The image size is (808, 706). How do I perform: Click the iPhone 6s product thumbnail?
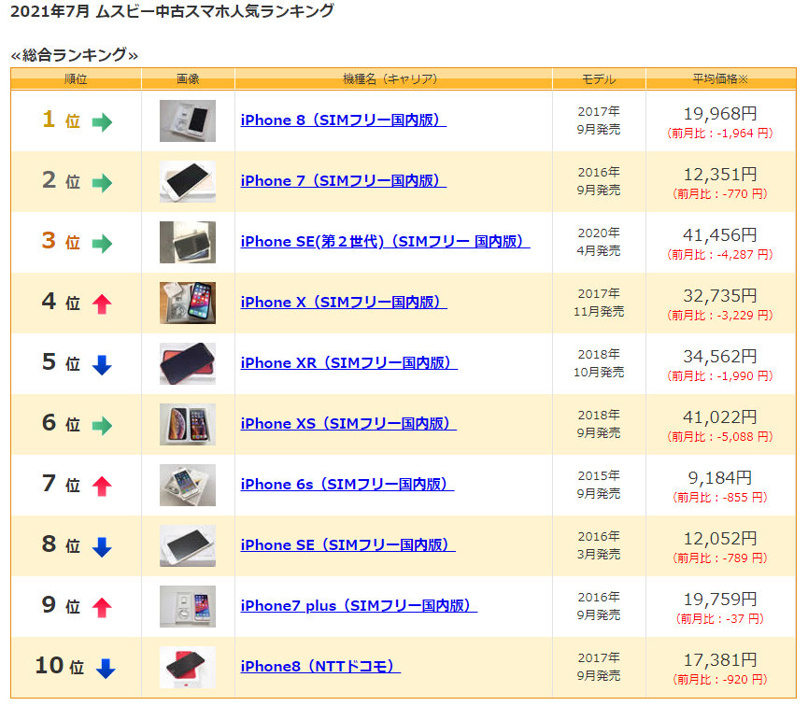(188, 486)
